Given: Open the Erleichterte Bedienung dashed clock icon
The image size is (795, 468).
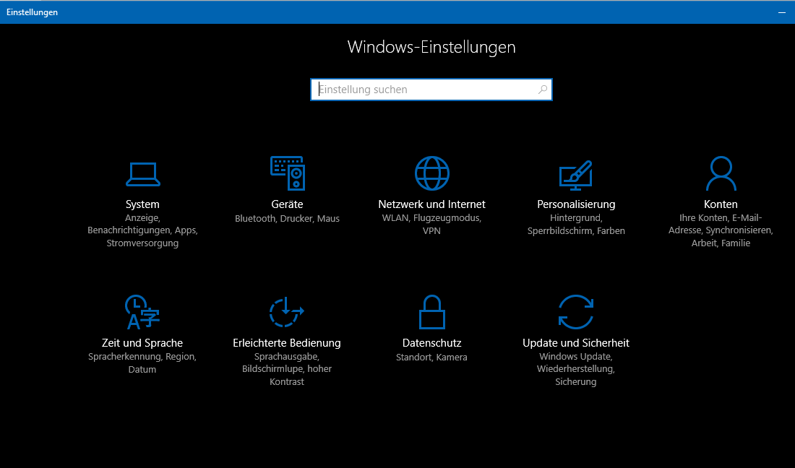Looking at the screenshot, I should 286,312.
